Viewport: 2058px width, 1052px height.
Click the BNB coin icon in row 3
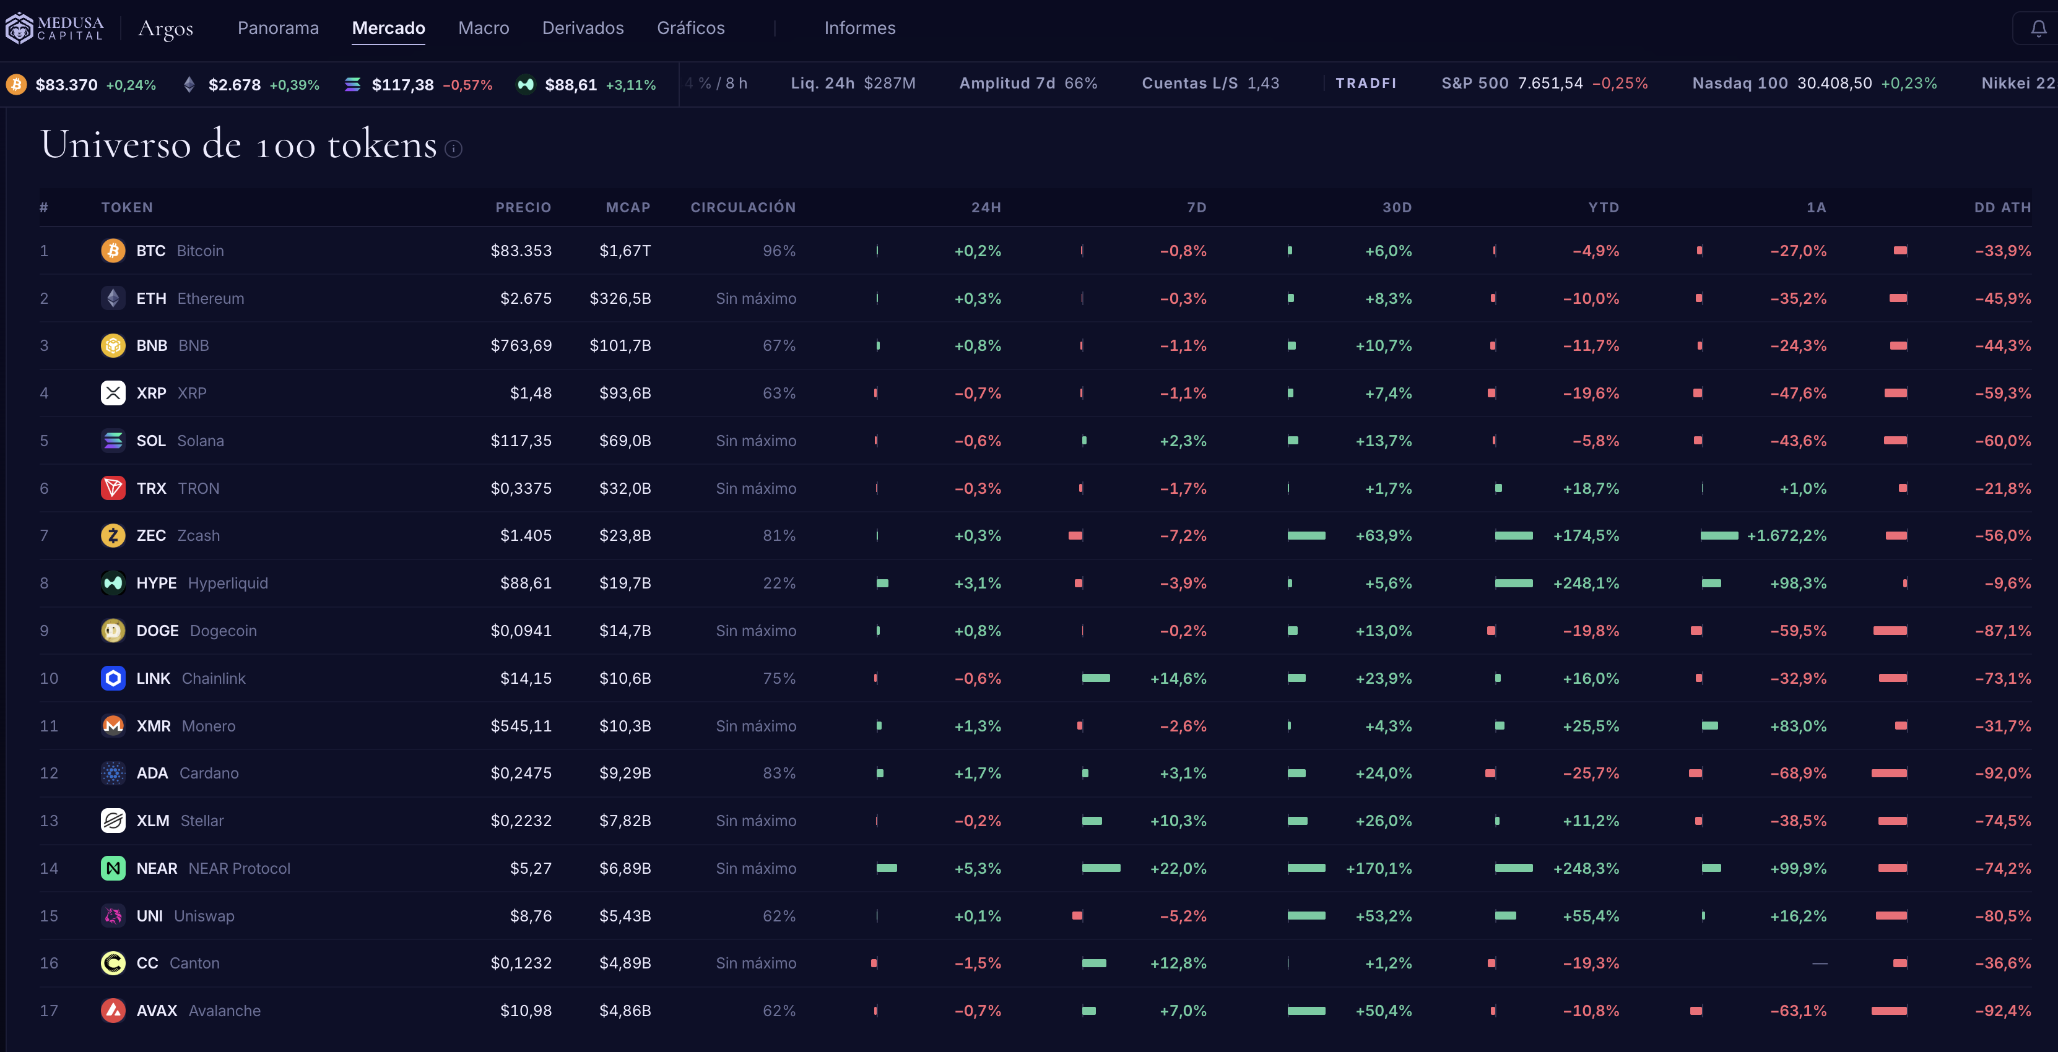click(113, 345)
